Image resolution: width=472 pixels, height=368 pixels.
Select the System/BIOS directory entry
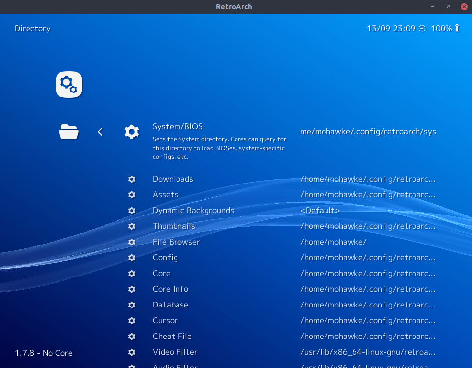[x=177, y=127]
